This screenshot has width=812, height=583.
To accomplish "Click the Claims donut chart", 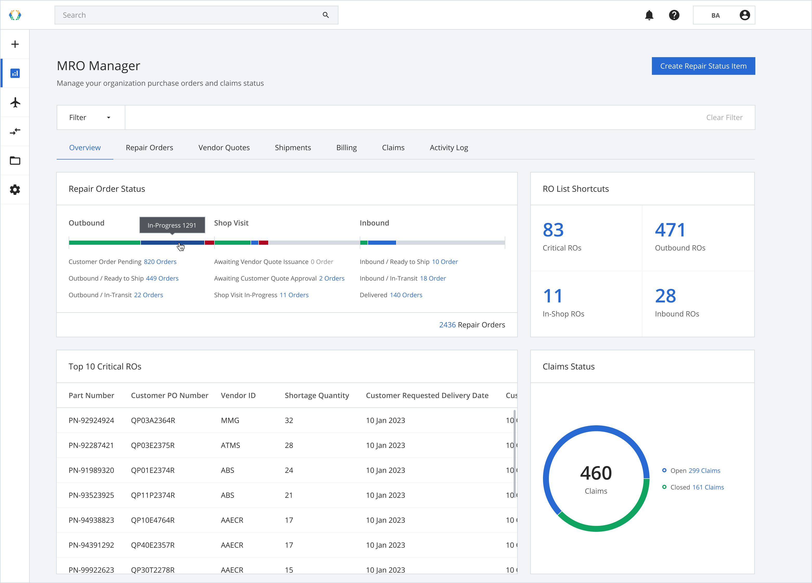I will pyautogui.click(x=596, y=479).
